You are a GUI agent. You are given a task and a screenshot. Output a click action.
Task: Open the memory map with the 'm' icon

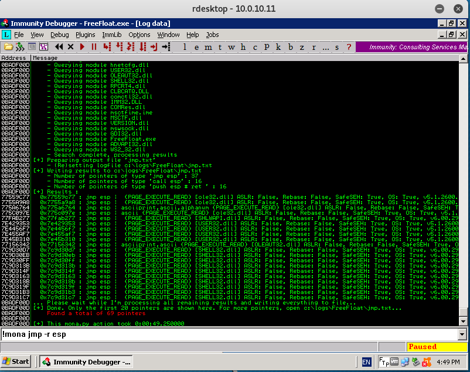[209, 48]
